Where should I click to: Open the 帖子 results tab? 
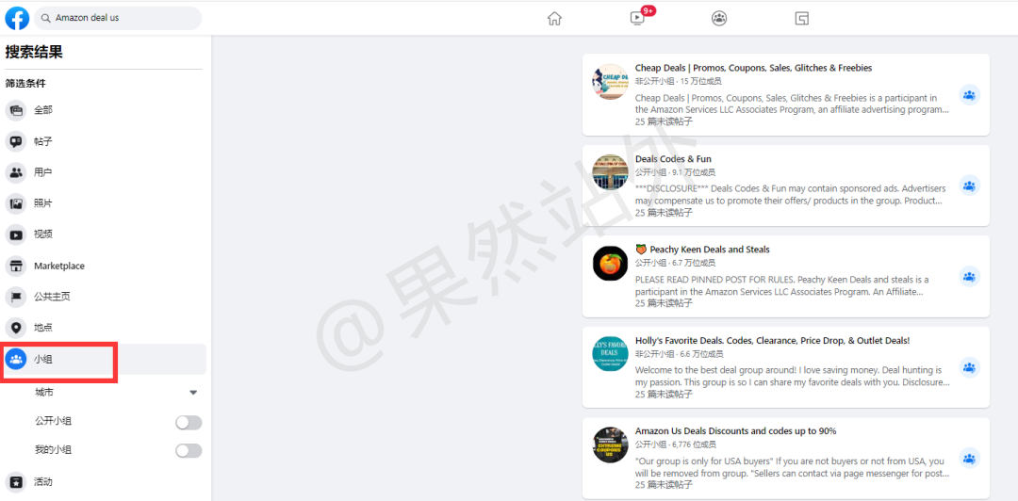tap(106, 141)
